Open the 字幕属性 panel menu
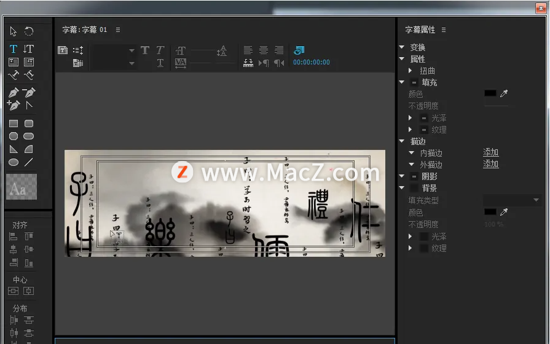 pos(444,30)
